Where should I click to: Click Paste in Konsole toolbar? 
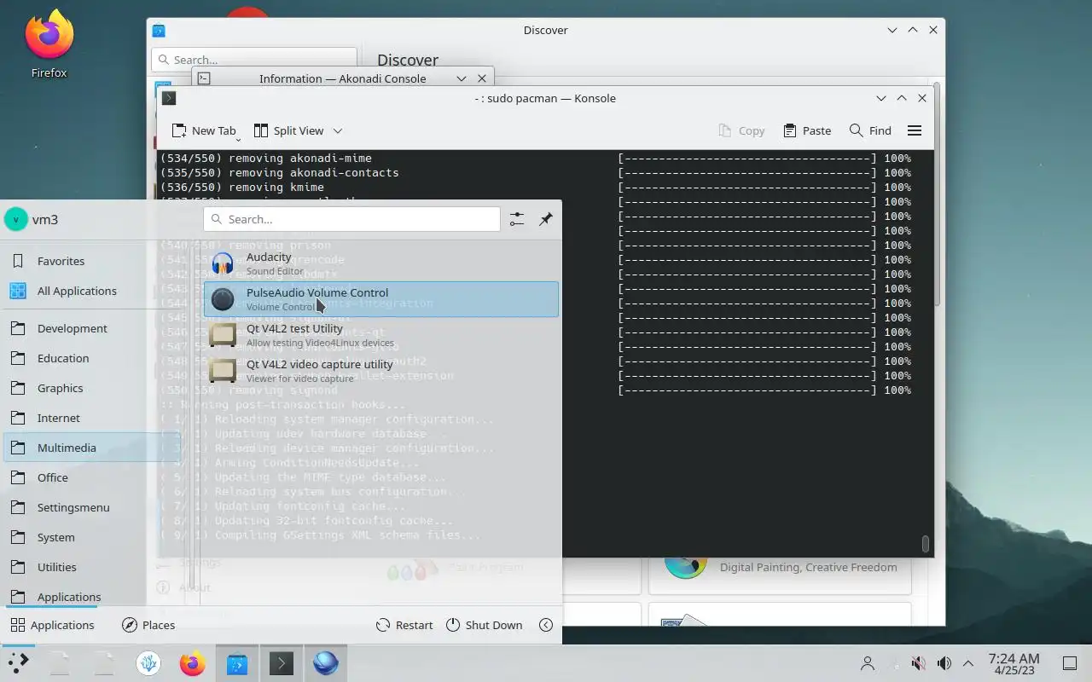[x=806, y=130]
